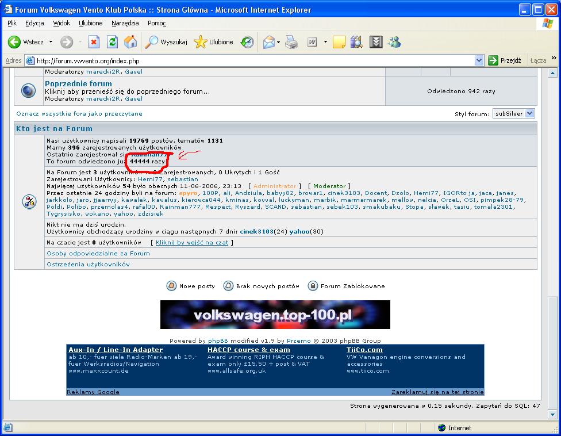Image resolution: width=561 pixels, height=436 pixels.
Task: Click the Nowe posty legend icon
Action: [x=171, y=286]
